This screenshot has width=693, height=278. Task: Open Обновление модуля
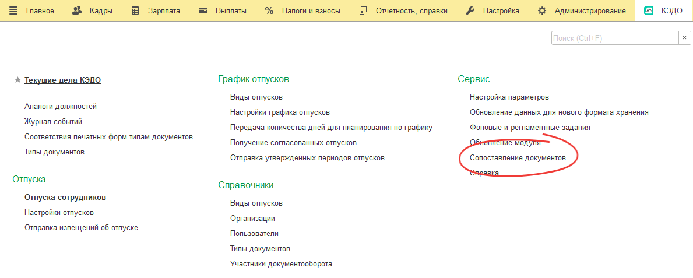point(505,142)
